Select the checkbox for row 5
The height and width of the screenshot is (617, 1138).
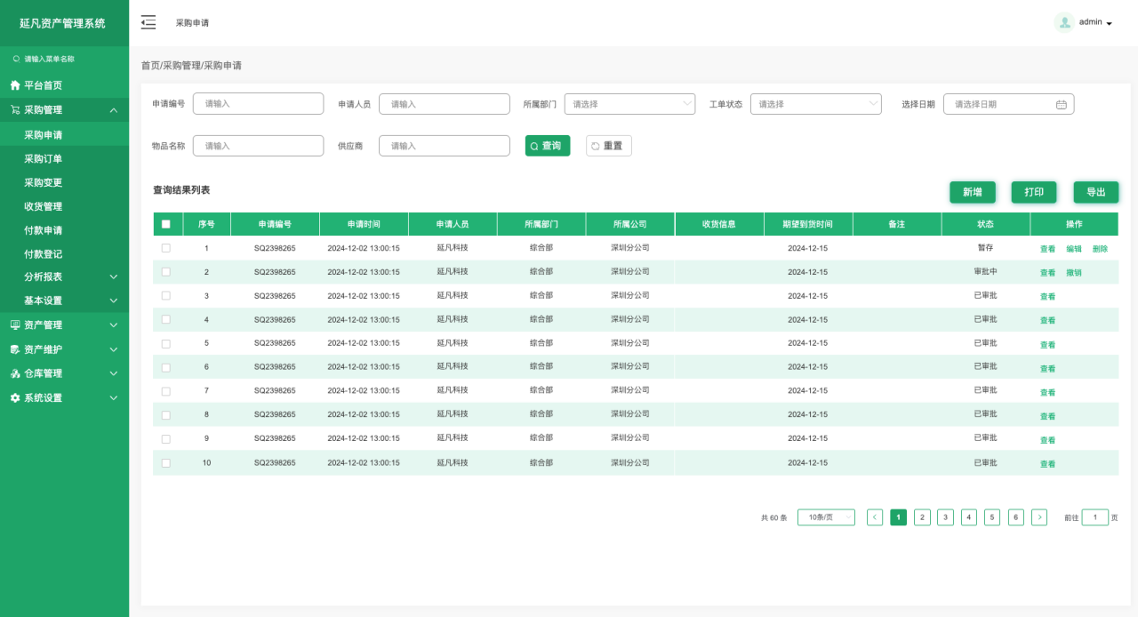click(166, 343)
